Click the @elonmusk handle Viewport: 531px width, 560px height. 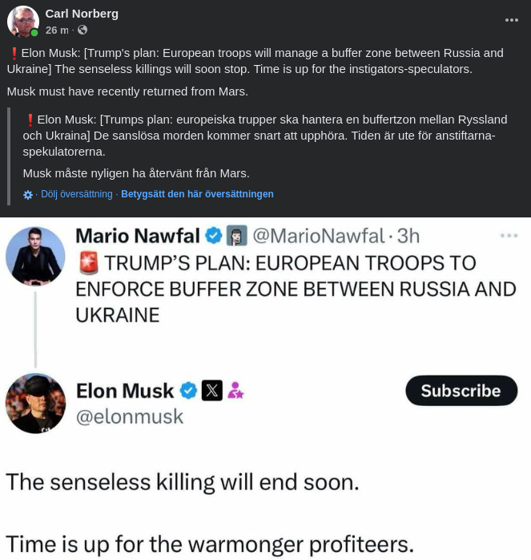(130, 416)
